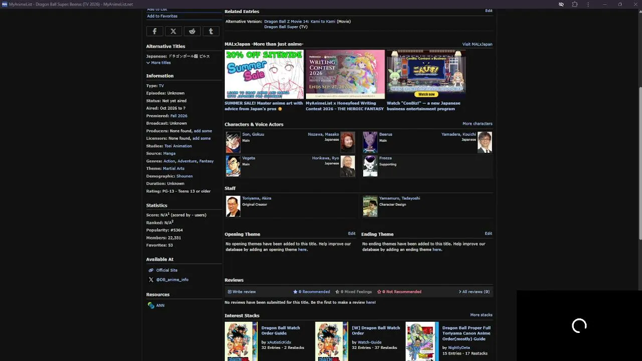Open stack author xAutisticKidx profile
Viewport: 642px width, 361px height.
pyautogui.click(x=279, y=342)
